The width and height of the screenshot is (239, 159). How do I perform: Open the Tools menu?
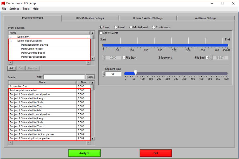26,9
